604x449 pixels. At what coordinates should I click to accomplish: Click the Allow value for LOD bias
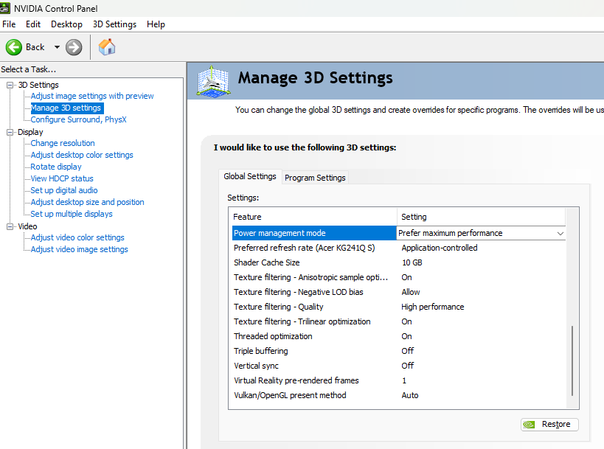pos(411,292)
